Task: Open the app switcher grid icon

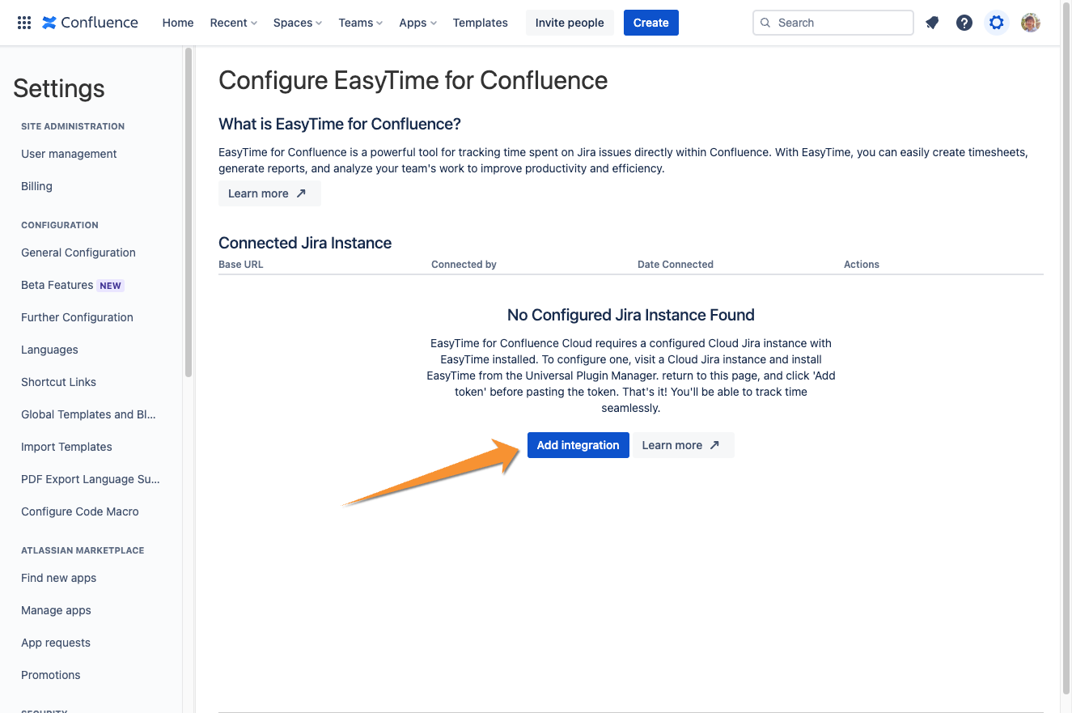Action: pos(24,23)
